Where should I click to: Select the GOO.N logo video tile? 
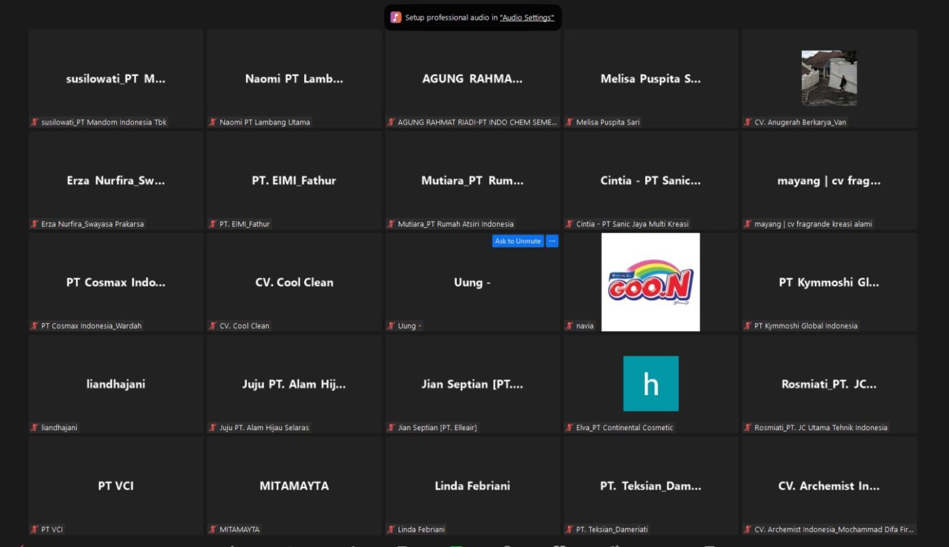(650, 282)
